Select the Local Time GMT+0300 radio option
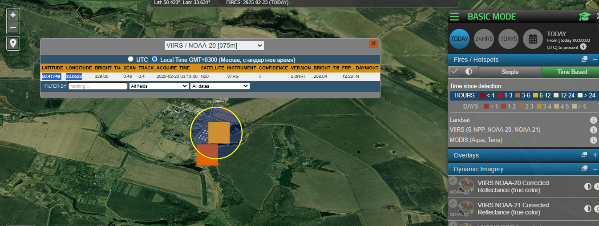This screenshot has height=226, width=599. (155, 59)
